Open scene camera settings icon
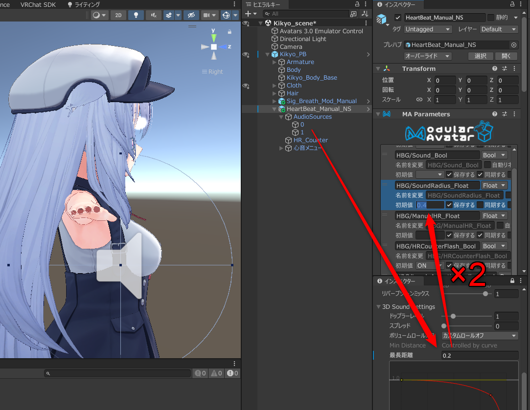530x410 pixels. tap(207, 15)
